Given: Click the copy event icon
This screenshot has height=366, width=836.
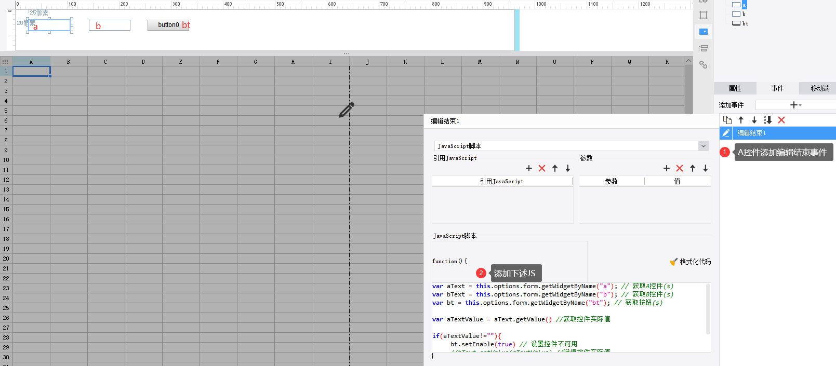Looking at the screenshot, I should [727, 120].
